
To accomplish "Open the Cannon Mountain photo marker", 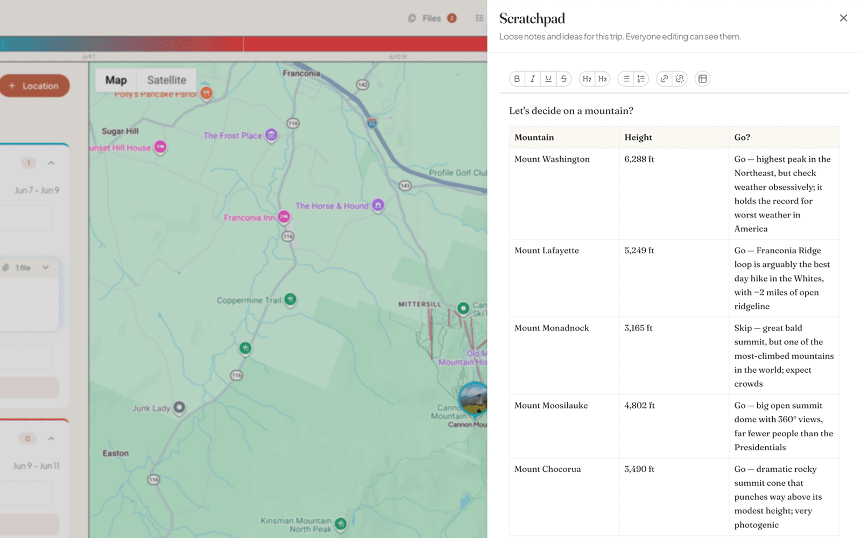I will pyautogui.click(x=474, y=399).
